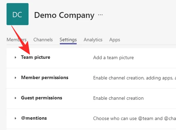Click the Guest permissions 'Enable channel creation' text
The image size is (176, 130).
118,98
